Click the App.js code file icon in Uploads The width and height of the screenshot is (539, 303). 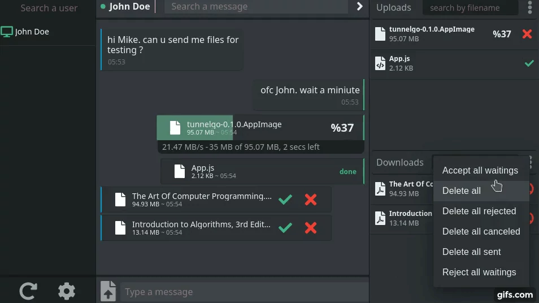point(380,63)
